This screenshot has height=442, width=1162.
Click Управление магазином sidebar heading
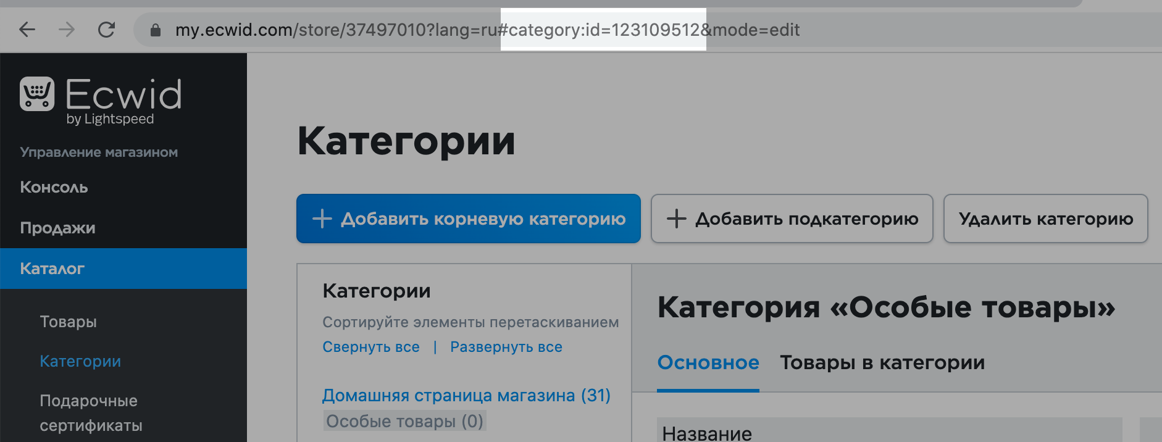click(x=99, y=152)
